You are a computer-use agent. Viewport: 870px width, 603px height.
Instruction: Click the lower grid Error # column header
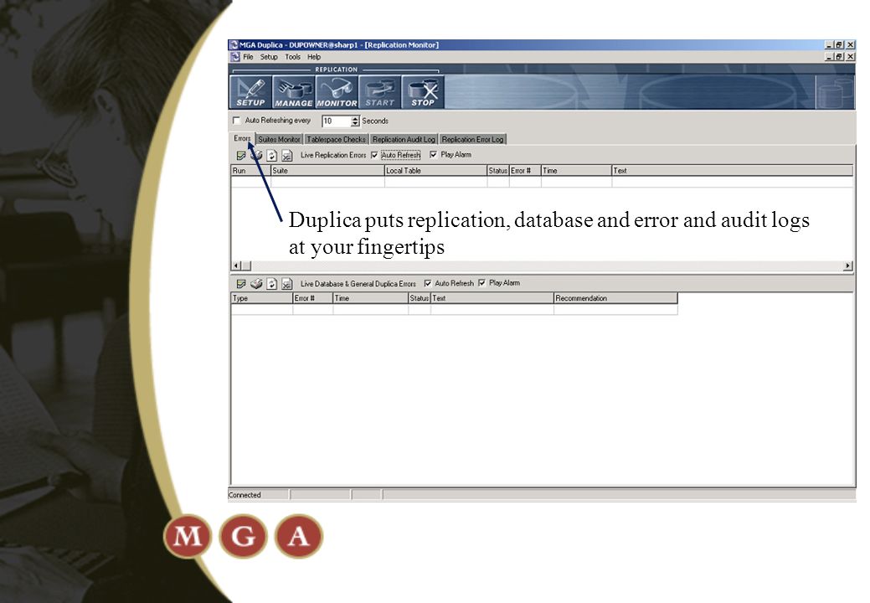(312, 298)
